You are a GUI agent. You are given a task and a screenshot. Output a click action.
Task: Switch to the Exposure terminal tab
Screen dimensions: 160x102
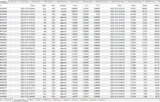(8, 100)
